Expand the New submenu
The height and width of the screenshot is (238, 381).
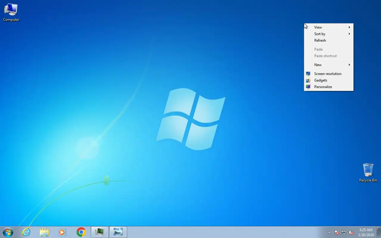pos(329,65)
